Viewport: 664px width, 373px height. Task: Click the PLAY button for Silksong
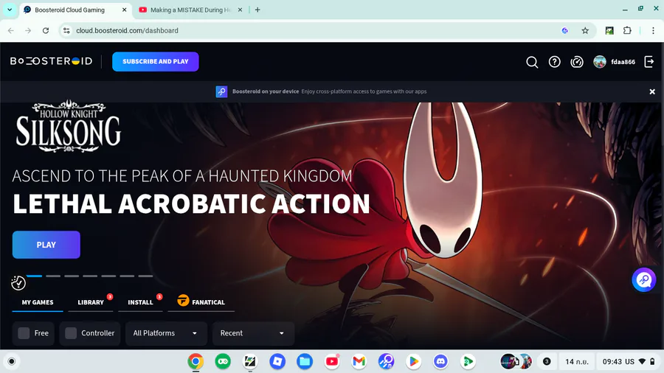(x=46, y=245)
